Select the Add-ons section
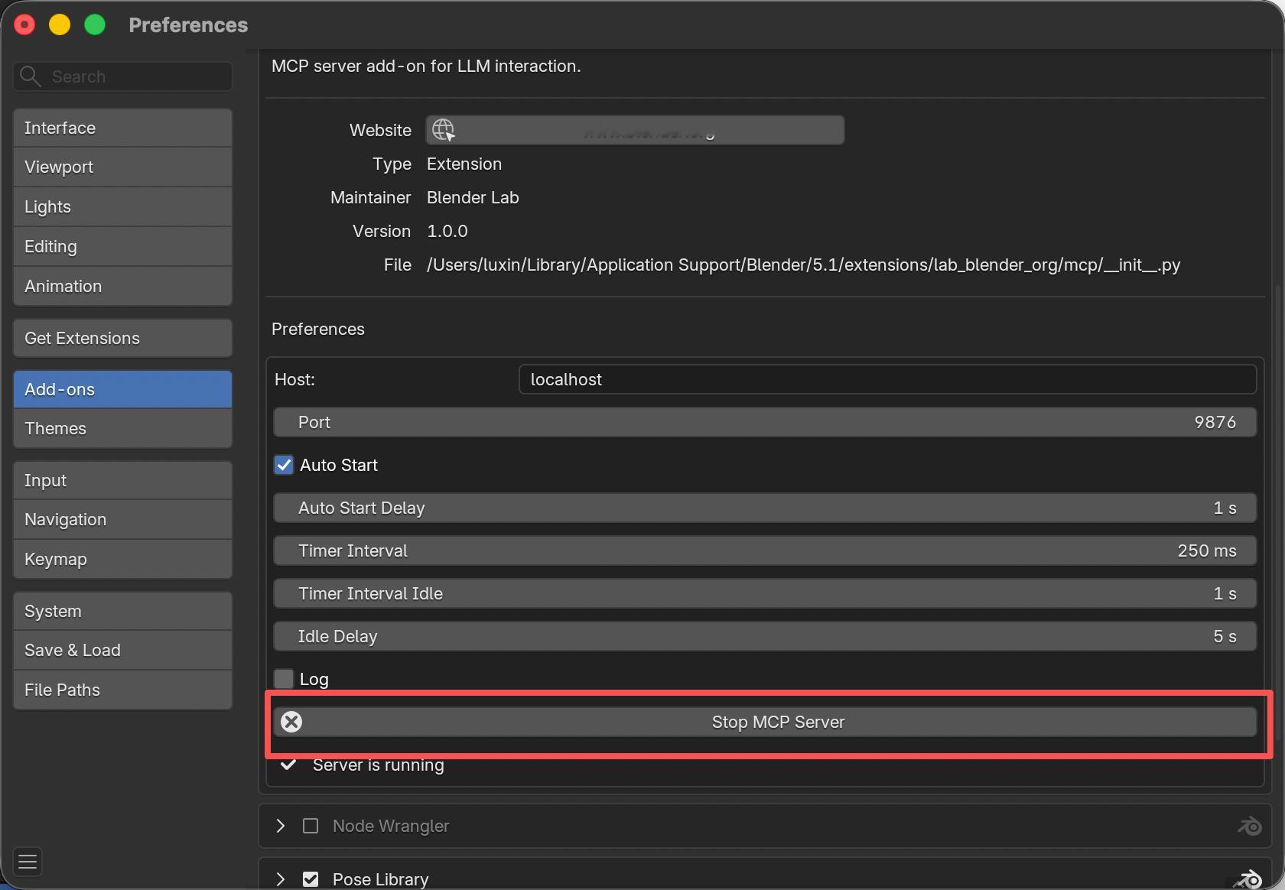Viewport: 1285px width, 890px height. (122, 389)
